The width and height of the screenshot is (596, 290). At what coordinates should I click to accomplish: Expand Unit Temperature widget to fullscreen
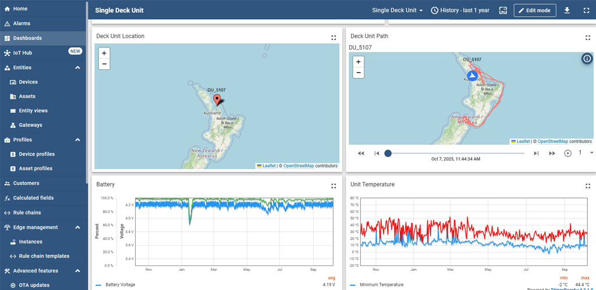[588, 186]
